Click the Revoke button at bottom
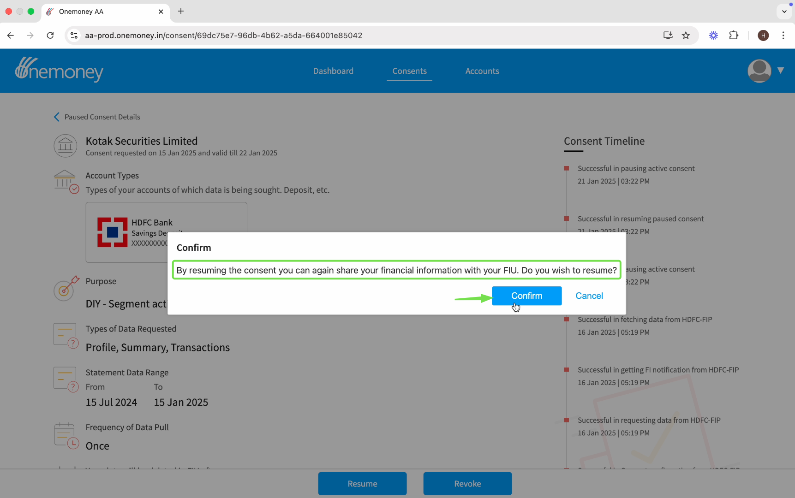795x498 pixels. click(467, 484)
